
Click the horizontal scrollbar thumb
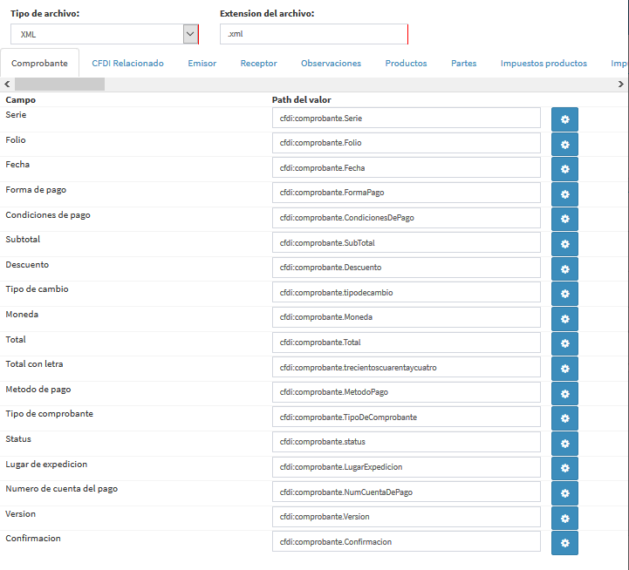[59, 85]
